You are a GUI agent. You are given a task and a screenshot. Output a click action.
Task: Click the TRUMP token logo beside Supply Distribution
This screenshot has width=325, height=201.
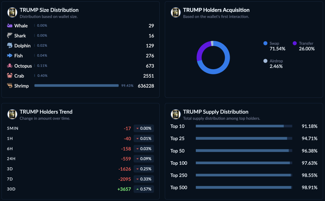176,114
